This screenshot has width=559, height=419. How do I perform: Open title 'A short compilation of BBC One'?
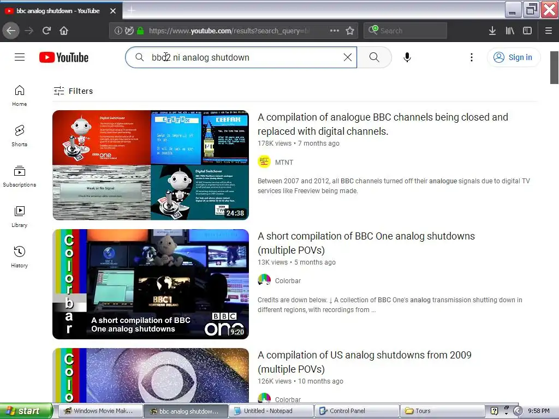tap(366, 243)
